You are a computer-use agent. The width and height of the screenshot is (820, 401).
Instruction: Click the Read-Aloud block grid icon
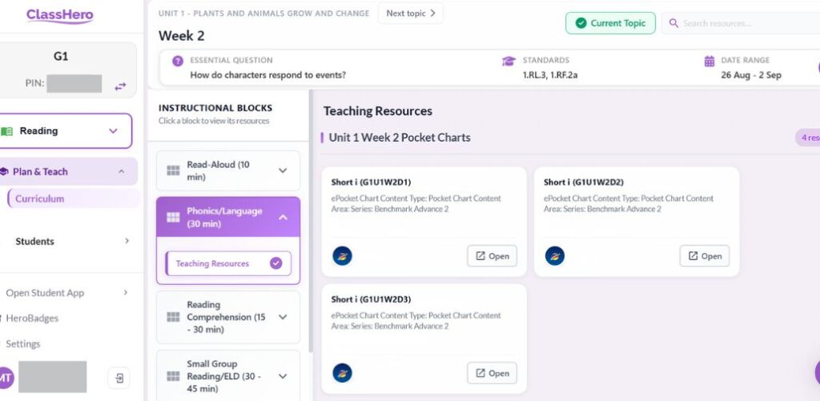point(173,170)
